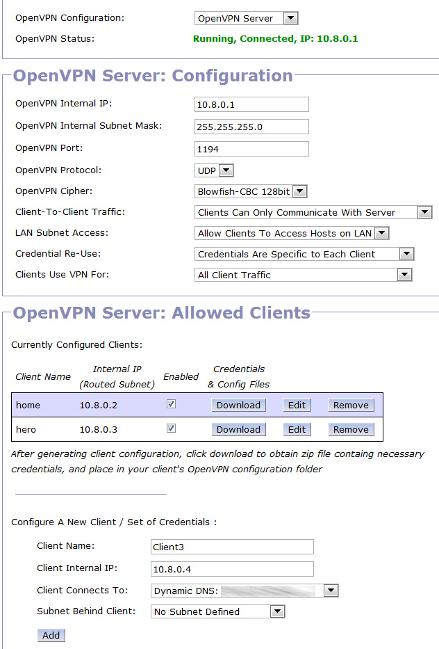
Task: Click the OpenVPN Internal IP field
Action: 251,104
